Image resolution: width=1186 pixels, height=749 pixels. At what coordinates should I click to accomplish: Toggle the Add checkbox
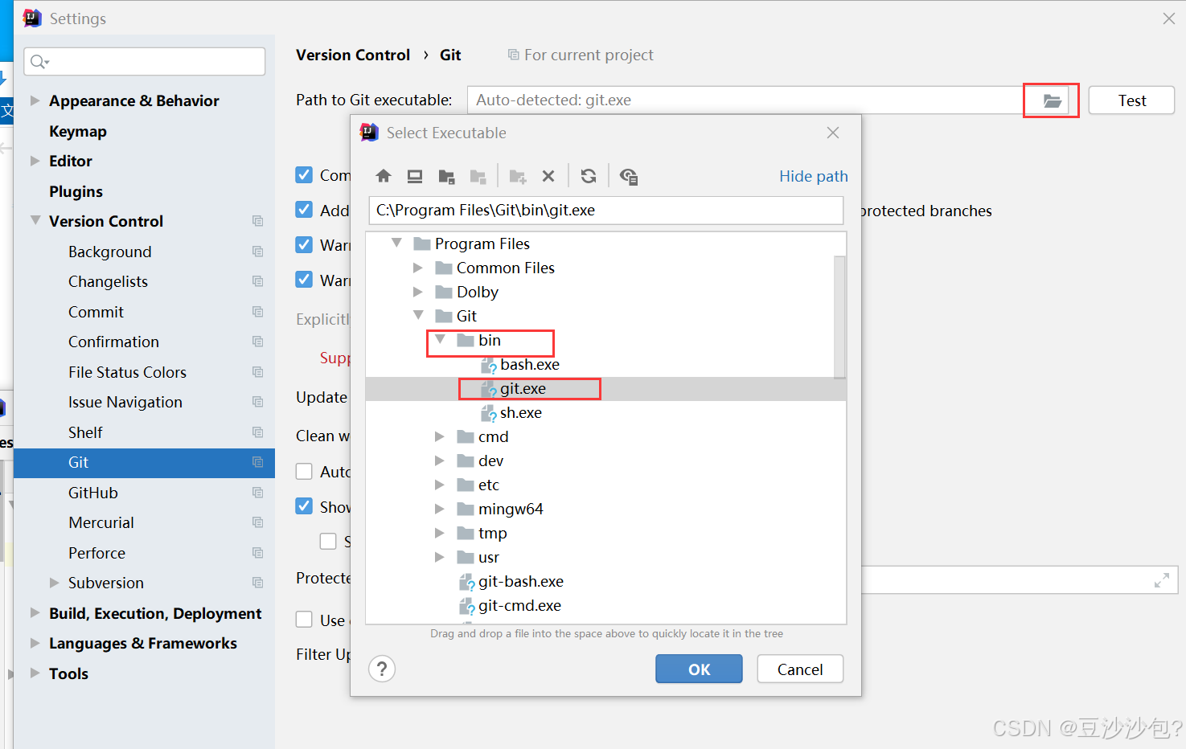[x=304, y=210]
